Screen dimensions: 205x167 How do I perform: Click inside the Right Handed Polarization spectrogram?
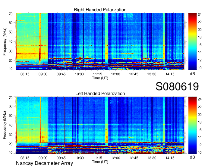coord(100,41)
